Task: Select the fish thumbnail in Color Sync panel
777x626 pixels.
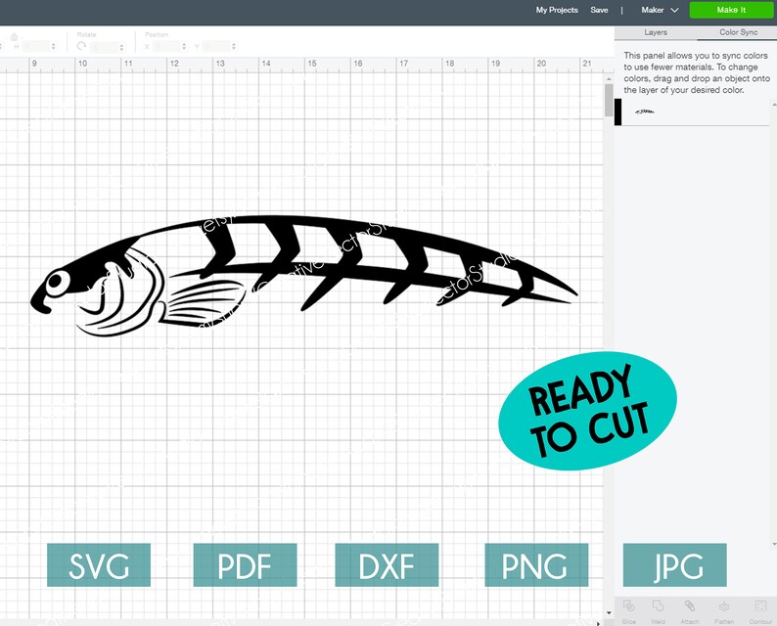Action: pos(645,112)
